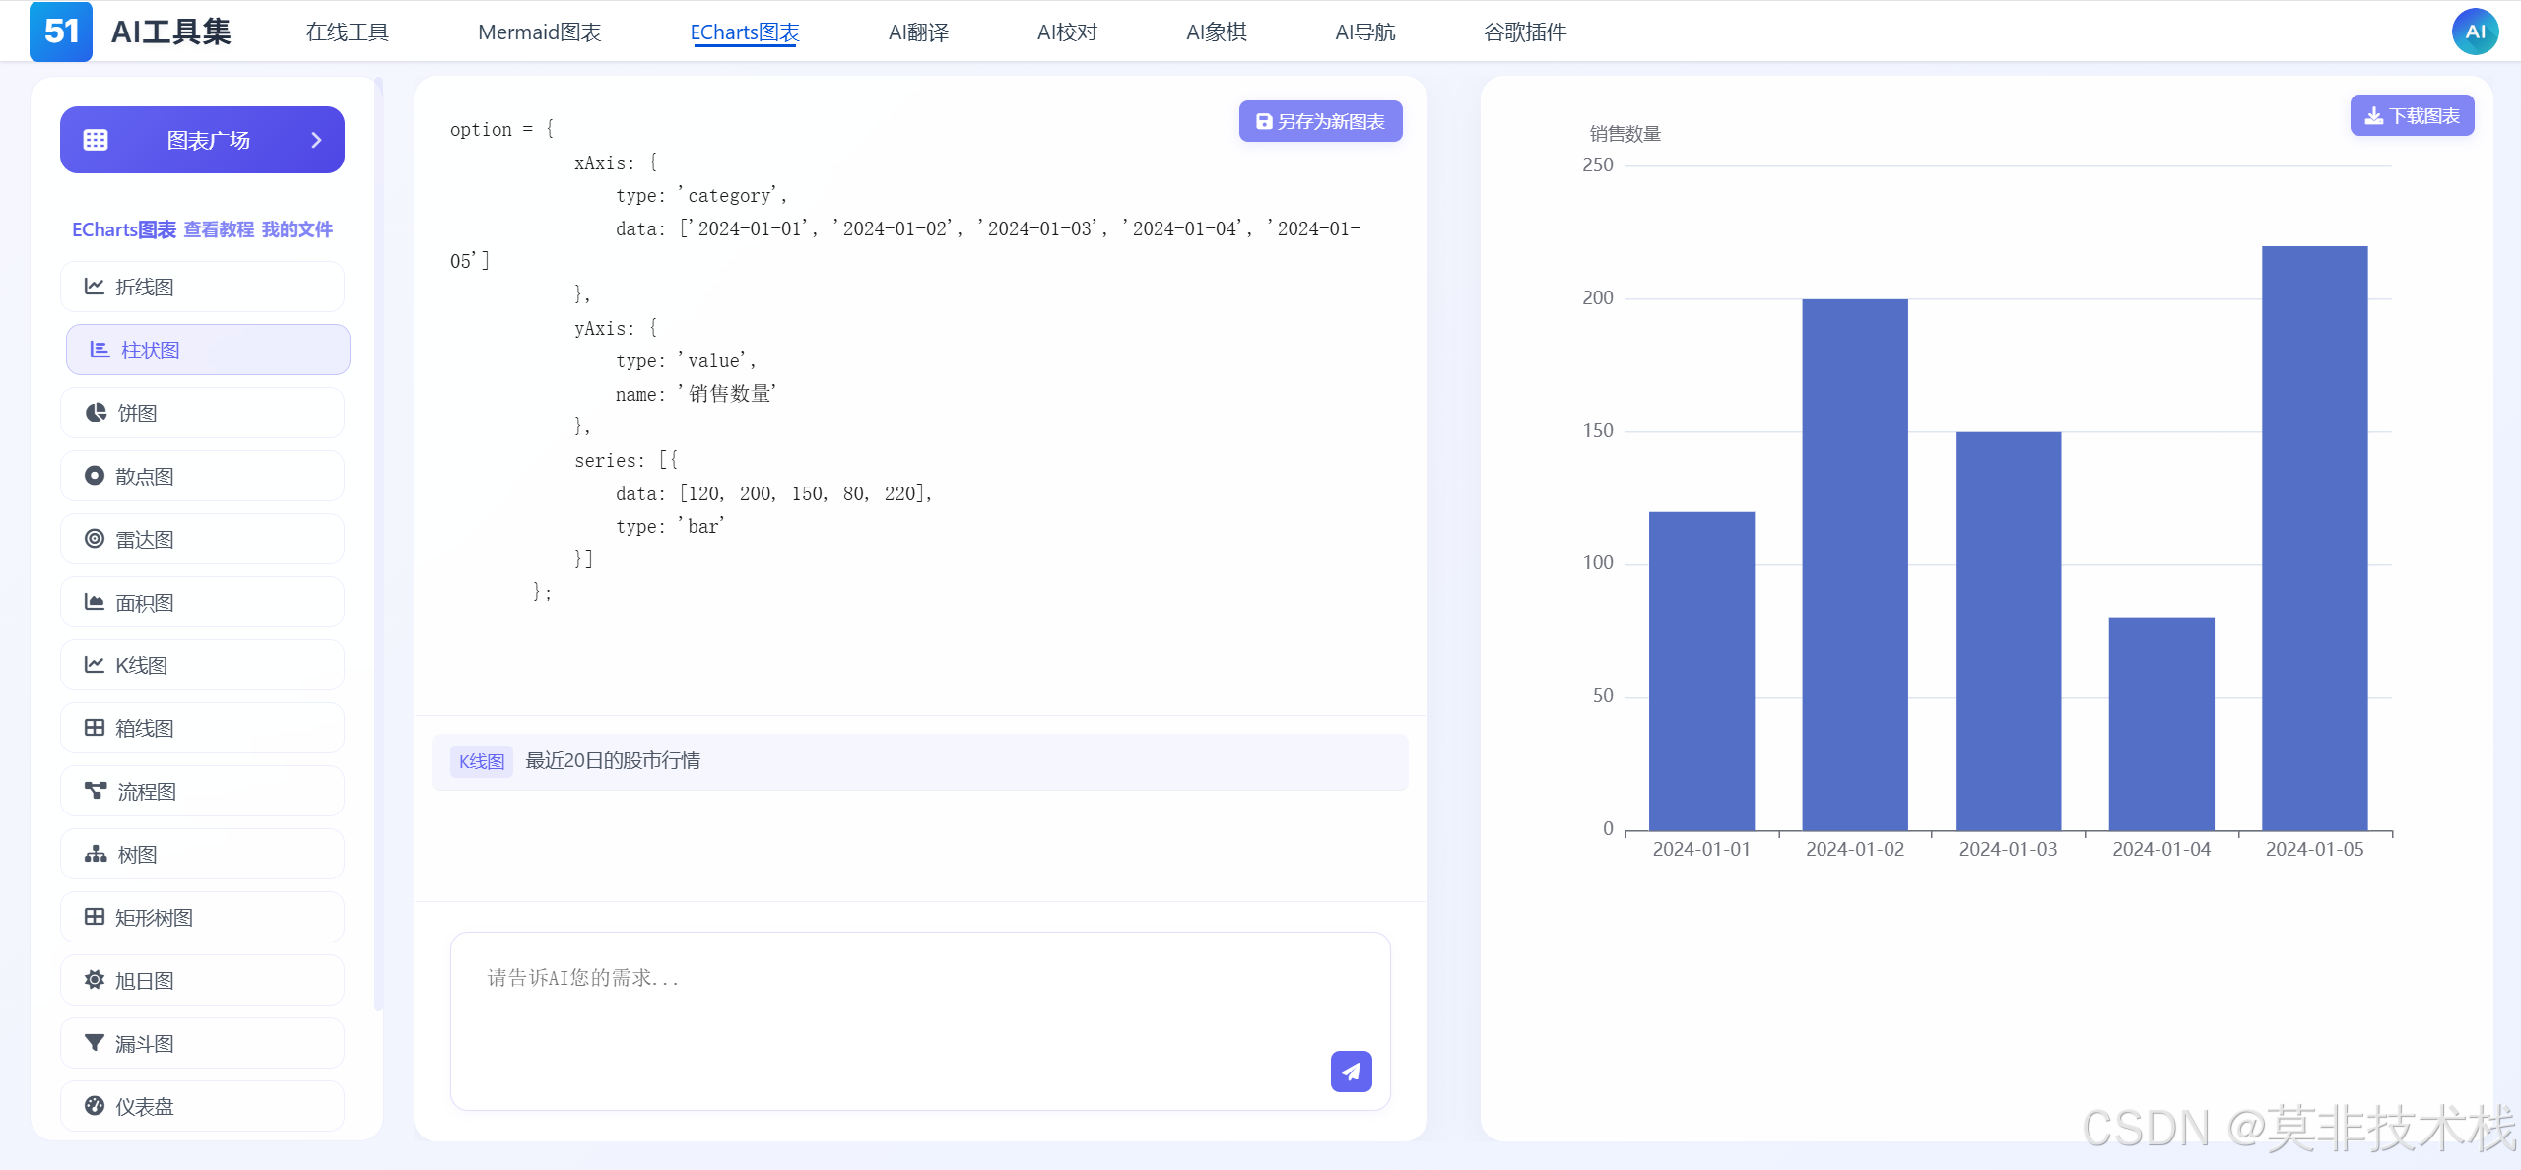
Task: Pick the funnel chart icon (漏斗图)
Action: [95, 1042]
